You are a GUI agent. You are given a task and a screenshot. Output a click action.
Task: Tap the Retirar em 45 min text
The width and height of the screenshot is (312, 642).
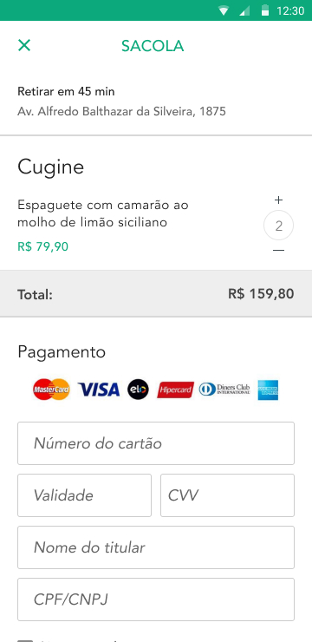coord(66,92)
